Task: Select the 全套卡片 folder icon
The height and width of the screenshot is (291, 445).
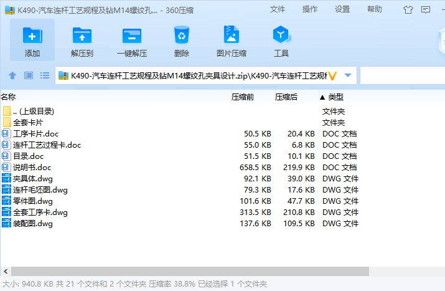Action: pyautogui.click(x=7, y=123)
